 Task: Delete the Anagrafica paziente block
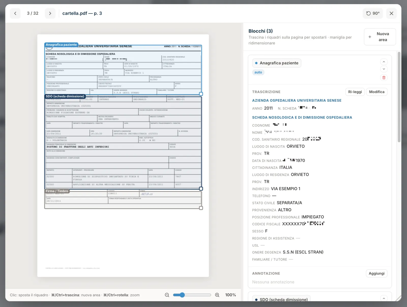click(384, 78)
